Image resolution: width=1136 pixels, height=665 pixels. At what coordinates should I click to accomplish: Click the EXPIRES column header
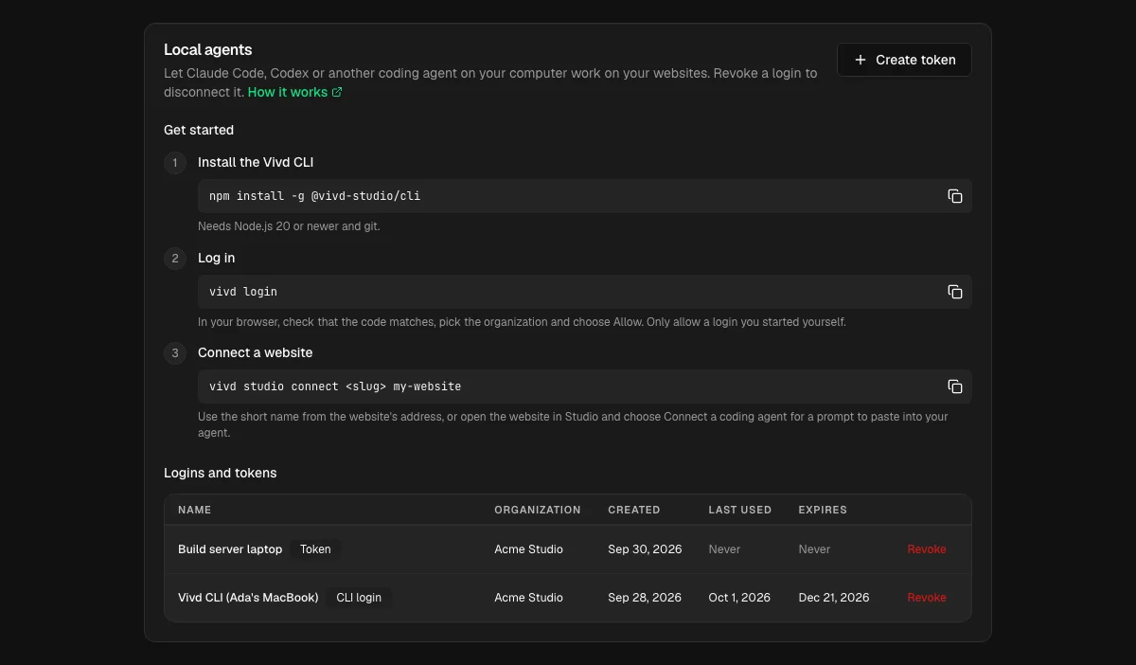823,510
